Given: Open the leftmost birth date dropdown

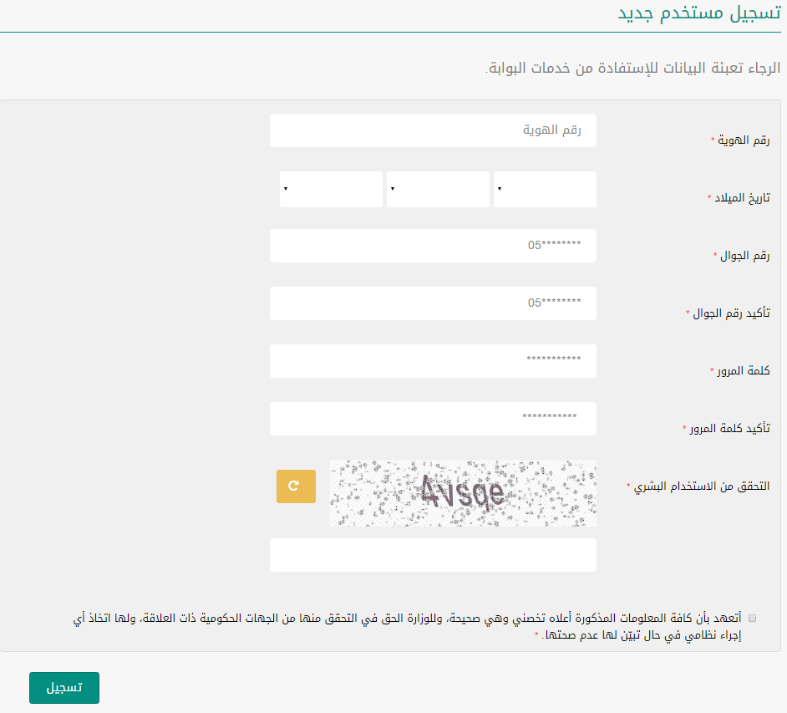Looking at the screenshot, I should click(331, 189).
